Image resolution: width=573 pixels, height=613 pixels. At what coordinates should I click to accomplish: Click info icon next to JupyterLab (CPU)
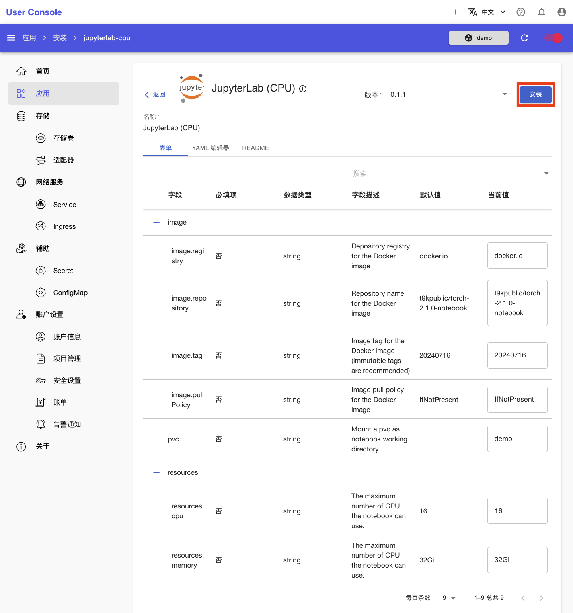pyautogui.click(x=303, y=89)
